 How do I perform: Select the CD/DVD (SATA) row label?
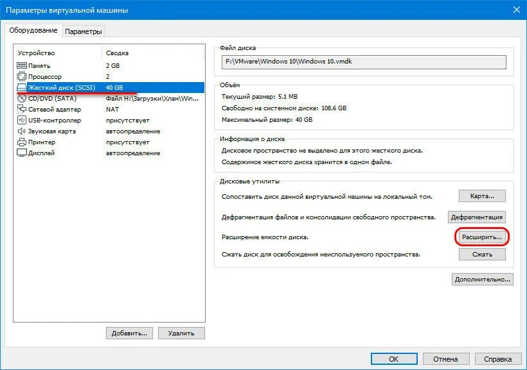click(x=52, y=99)
